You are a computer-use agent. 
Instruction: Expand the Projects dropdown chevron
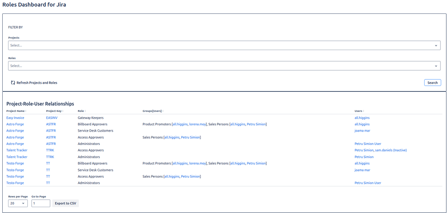(436, 46)
